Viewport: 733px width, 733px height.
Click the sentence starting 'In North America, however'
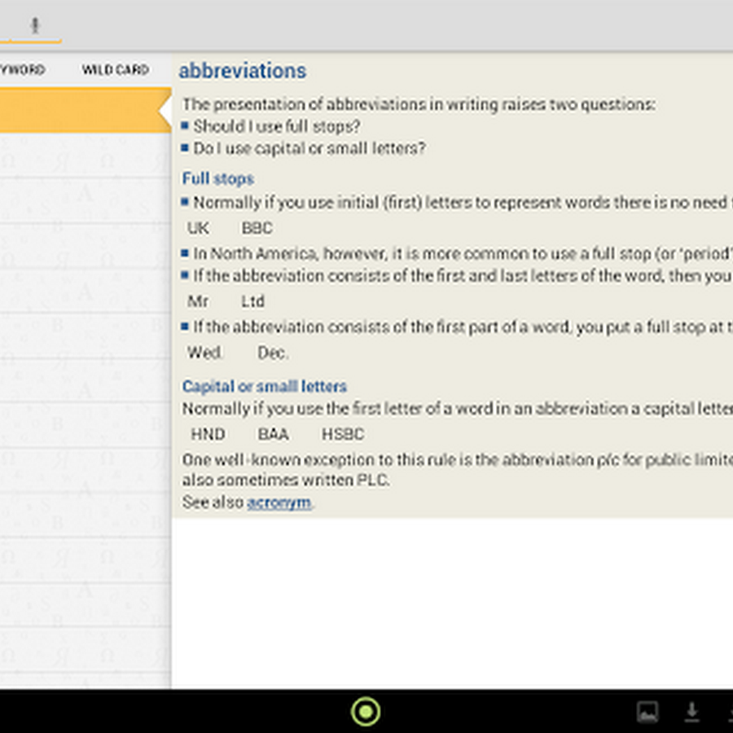[x=463, y=253]
